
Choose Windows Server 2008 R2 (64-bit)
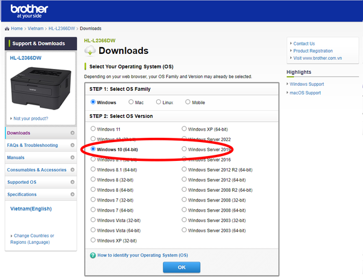click(x=184, y=189)
